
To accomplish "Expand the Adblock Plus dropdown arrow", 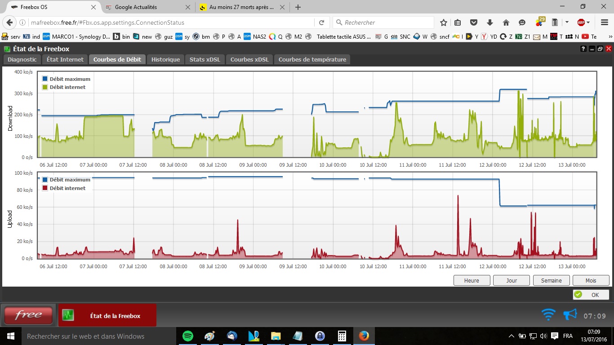I will 589,22.
